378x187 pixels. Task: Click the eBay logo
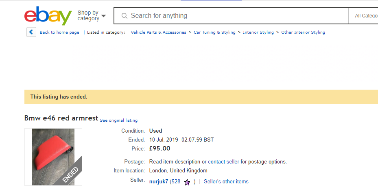point(48,16)
